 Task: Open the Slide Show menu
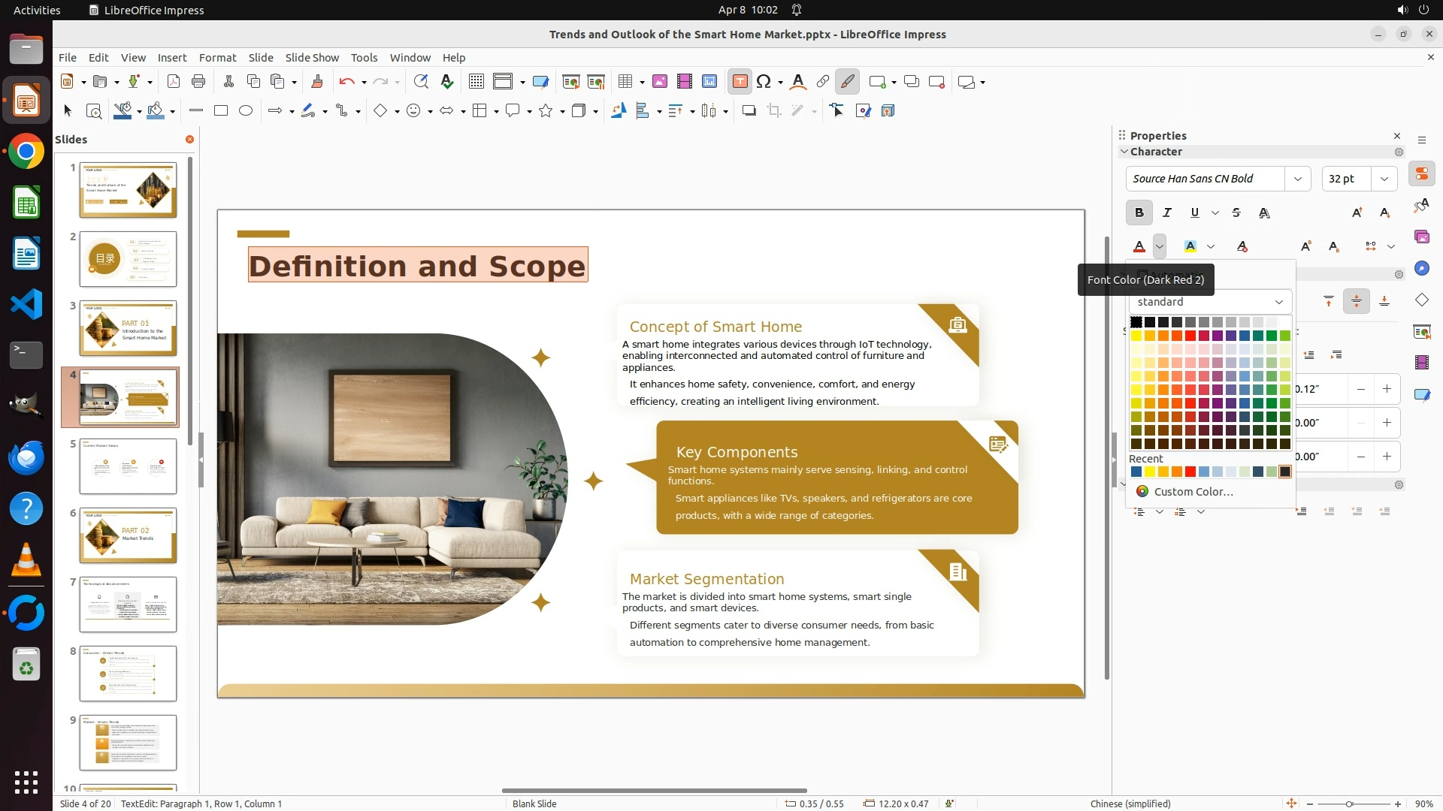pos(311,57)
